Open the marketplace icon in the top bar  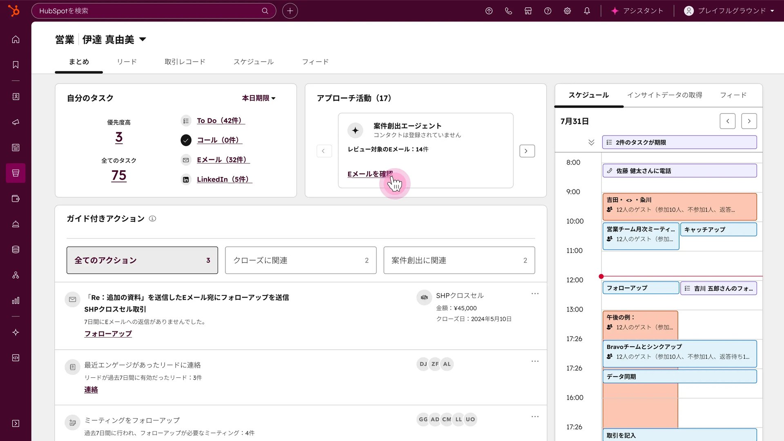[528, 11]
